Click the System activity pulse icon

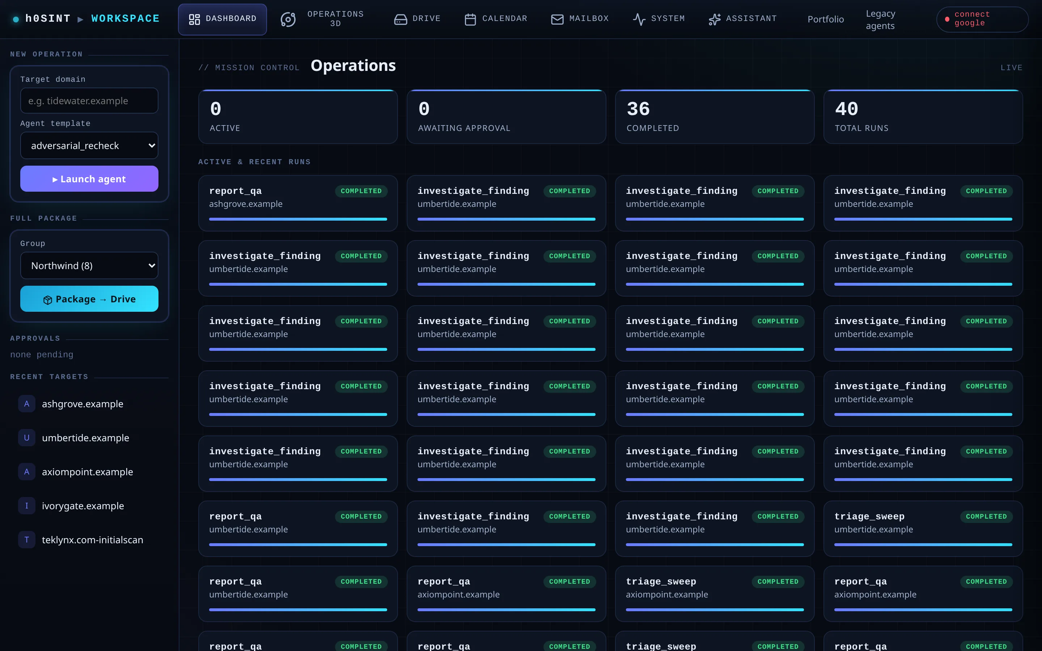coord(639,19)
